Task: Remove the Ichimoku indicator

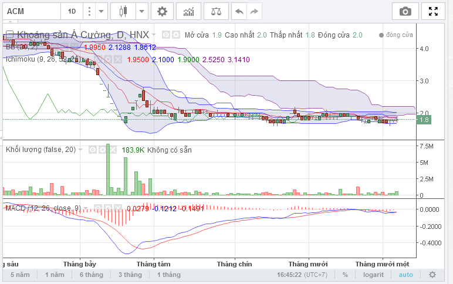Action: pos(117,59)
